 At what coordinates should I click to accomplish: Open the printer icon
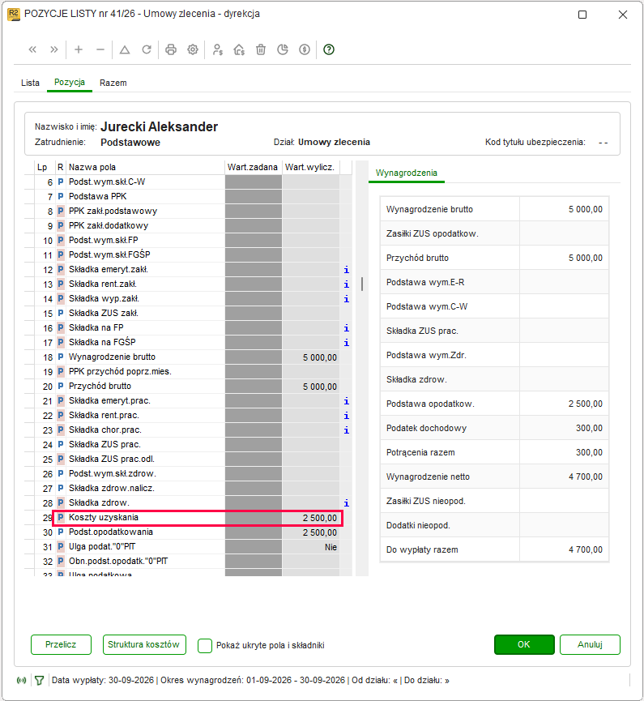coord(171,49)
